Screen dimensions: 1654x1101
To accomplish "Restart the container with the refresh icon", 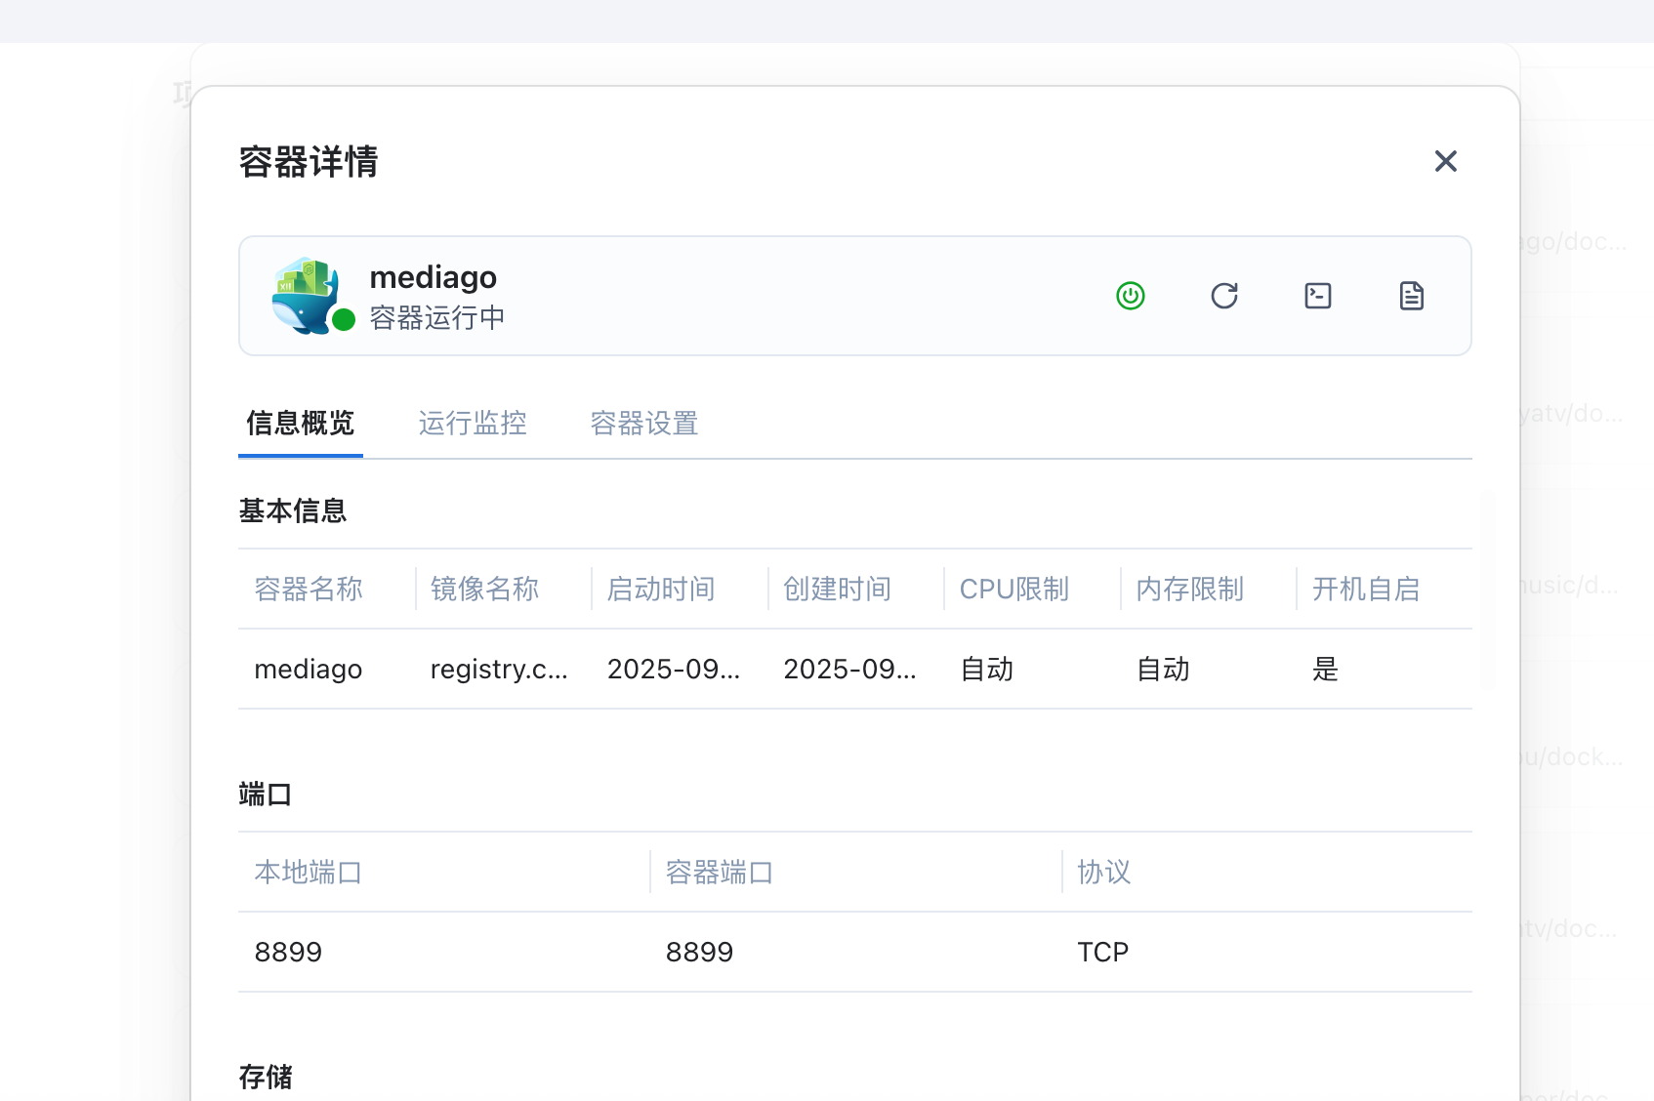I will (x=1223, y=296).
